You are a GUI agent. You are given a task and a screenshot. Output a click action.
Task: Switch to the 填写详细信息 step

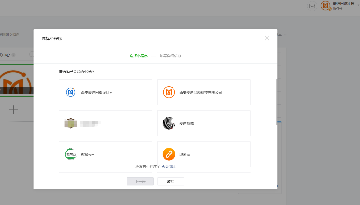[170, 56]
